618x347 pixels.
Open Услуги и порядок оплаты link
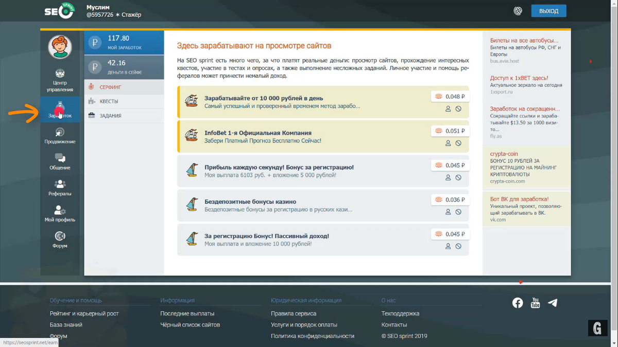pos(304,325)
